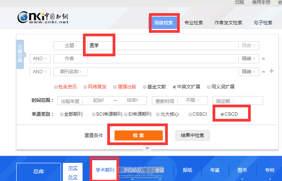Enable 同义词扩展 checkbox
282x181 pixels.
209,87
